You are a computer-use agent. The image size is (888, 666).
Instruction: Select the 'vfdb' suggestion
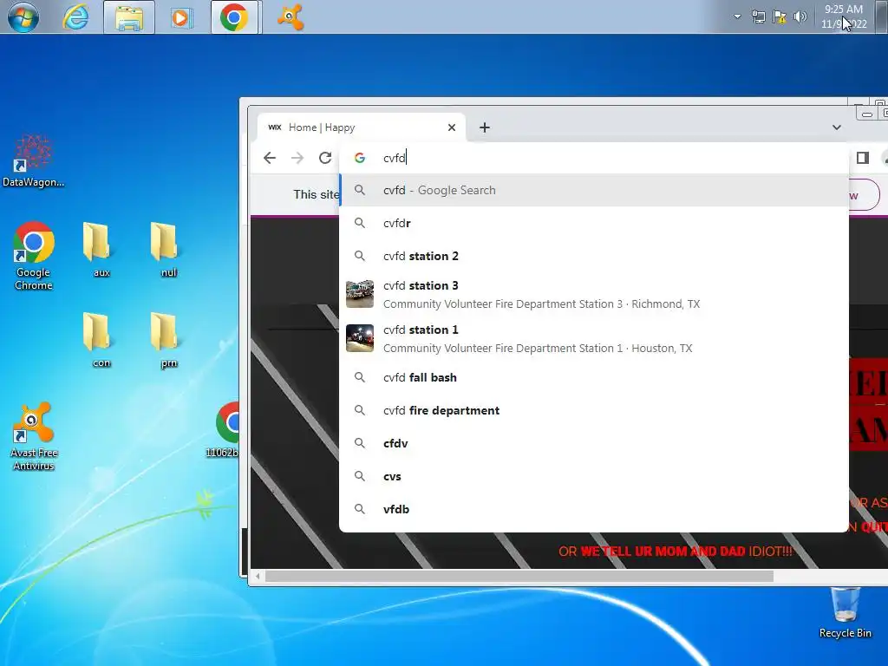click(x=593, y=509)
